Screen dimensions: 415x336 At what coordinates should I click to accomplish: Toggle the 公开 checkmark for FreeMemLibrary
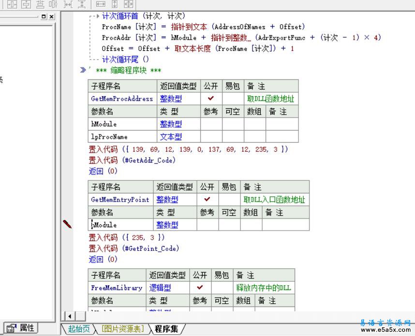point(200,288)
